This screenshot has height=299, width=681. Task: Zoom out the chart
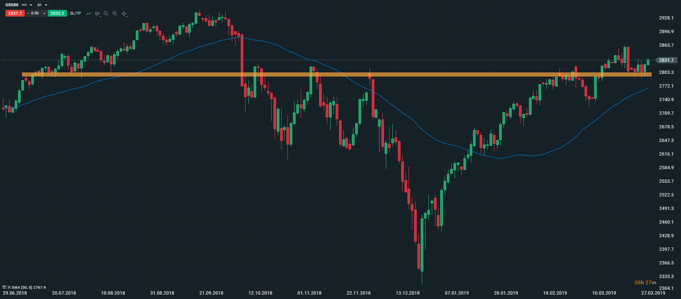106,14
